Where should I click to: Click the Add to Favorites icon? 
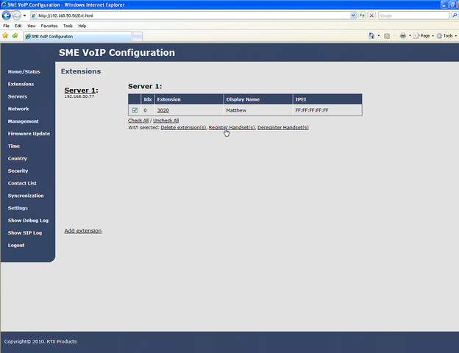click(15, 35)
